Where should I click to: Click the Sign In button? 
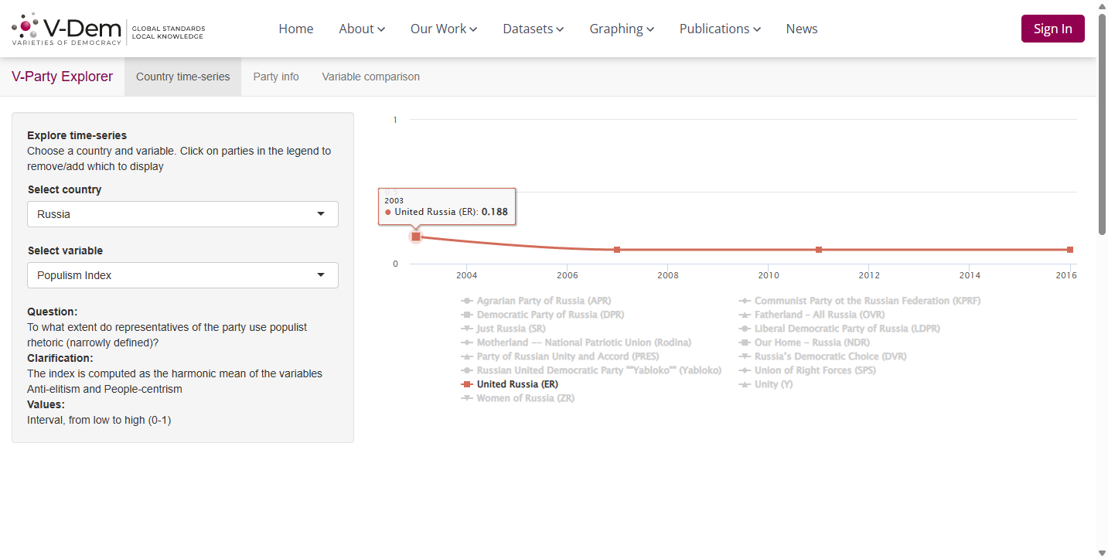1052,29
